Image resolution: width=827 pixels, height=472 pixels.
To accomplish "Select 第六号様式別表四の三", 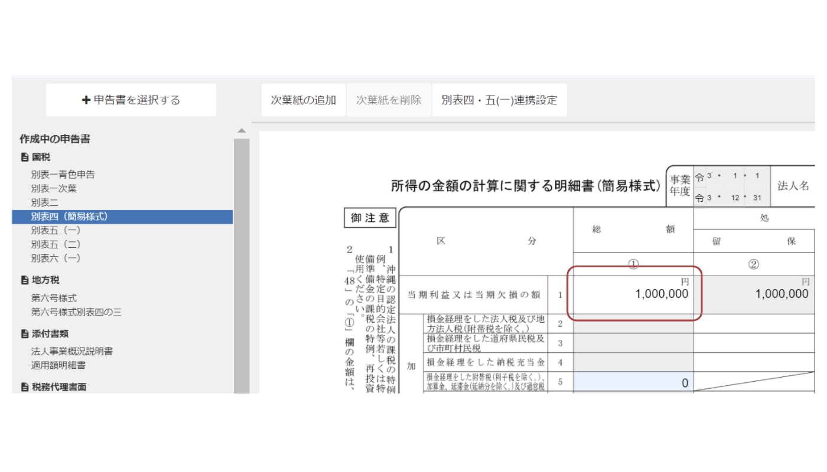I will [76, 312].
